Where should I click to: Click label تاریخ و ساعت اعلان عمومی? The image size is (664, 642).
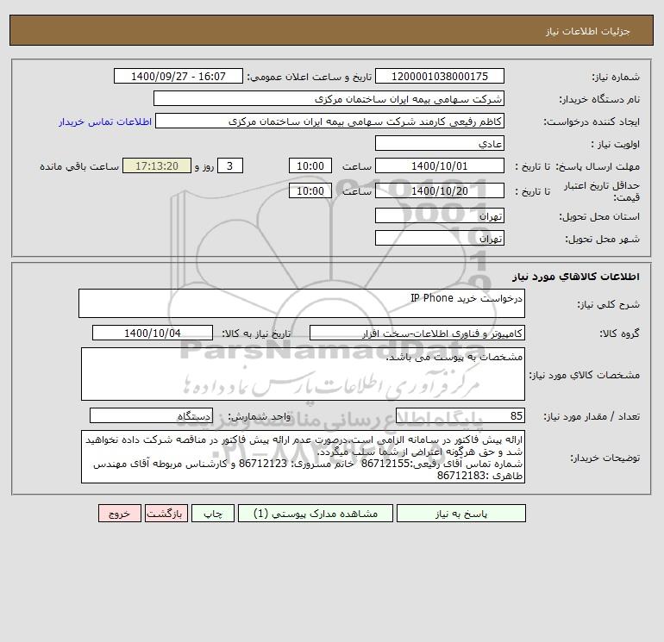(x=309, y=77)
